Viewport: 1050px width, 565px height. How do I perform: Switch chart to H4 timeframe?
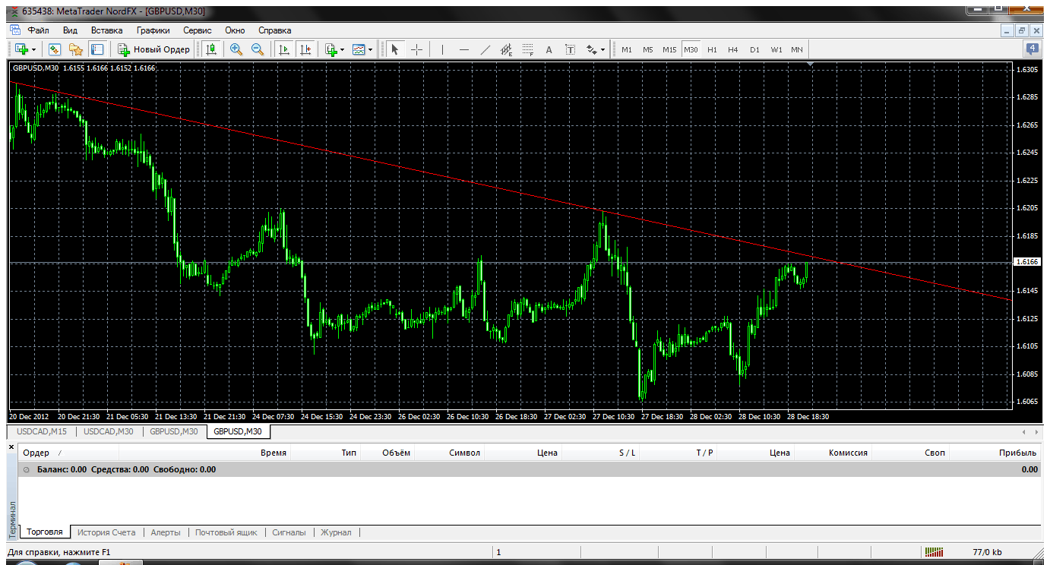click(x=733, y=49)
